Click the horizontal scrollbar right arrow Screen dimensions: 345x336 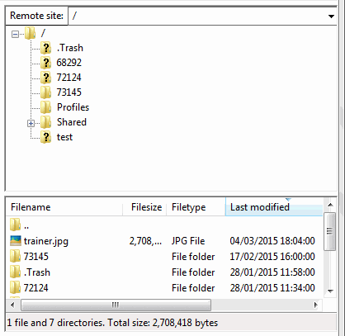click(x=315, y=305)
